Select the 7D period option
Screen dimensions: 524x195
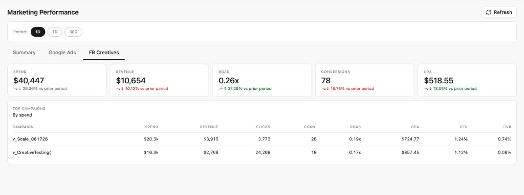pos(55,32)
